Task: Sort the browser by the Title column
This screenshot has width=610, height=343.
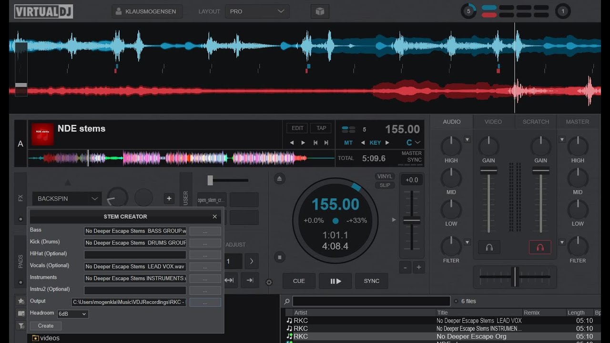Action: (478, 313)
